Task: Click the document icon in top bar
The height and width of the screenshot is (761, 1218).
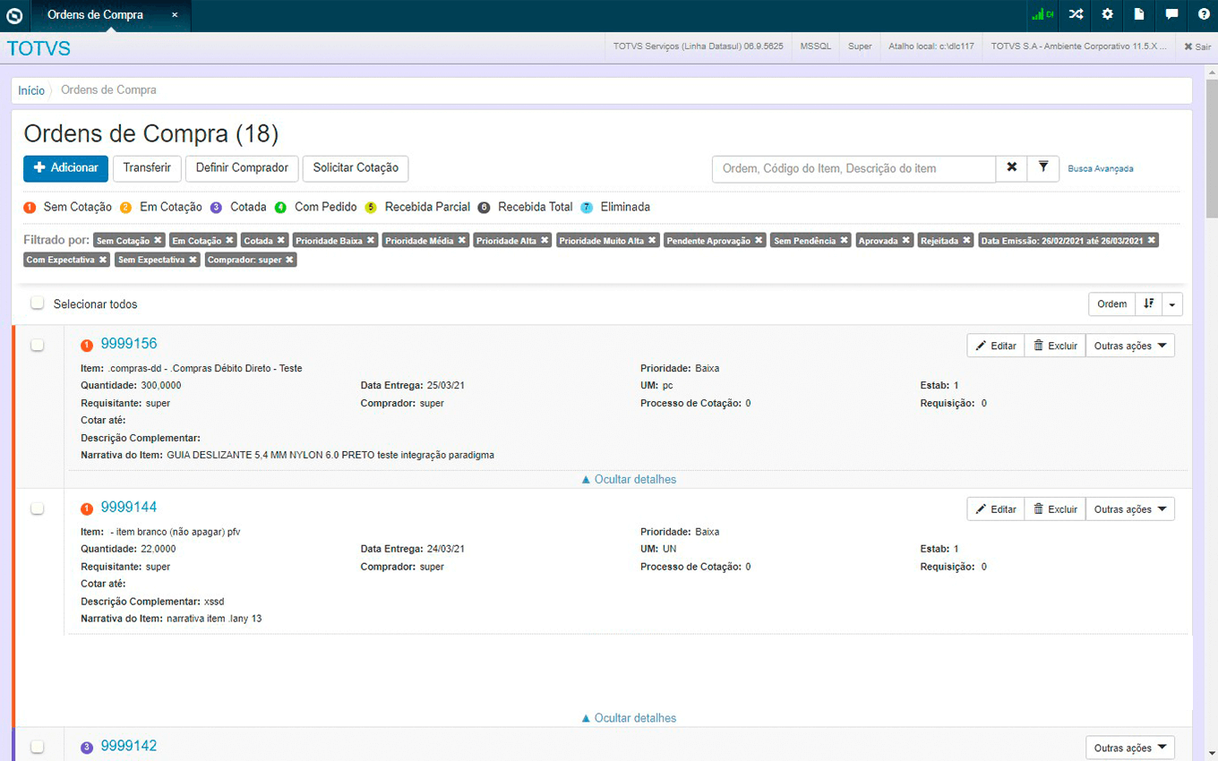Action: (x=1139, y=14)
